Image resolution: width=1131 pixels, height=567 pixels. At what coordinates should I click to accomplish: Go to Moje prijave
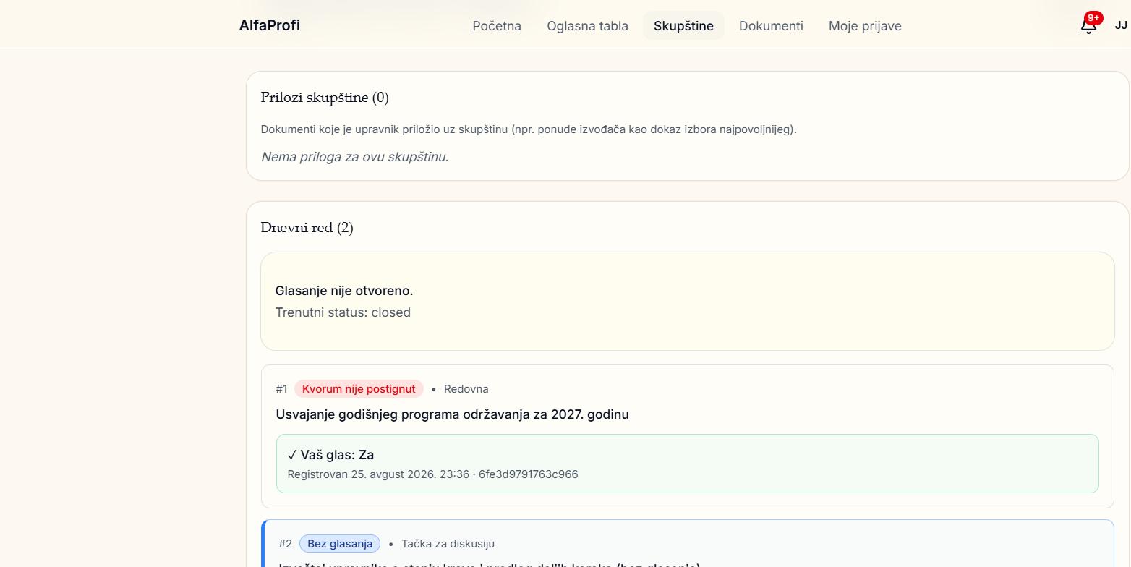tap(865, 26)
